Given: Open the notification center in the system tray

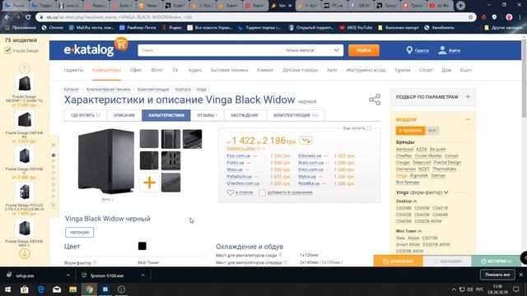Looking at the screenshot, I should [516, 289].
